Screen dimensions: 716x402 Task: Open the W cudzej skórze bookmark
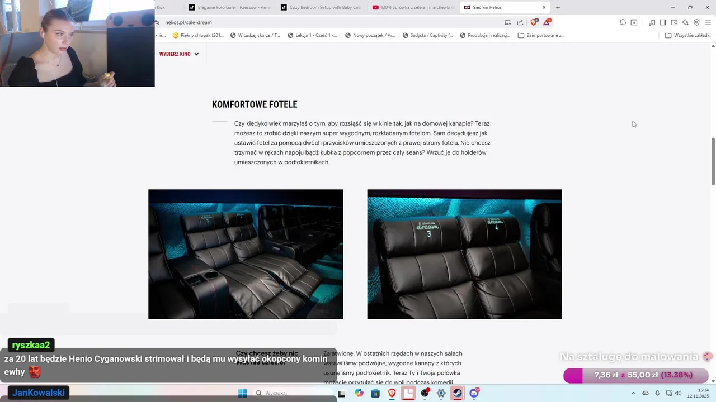(255, 35)
